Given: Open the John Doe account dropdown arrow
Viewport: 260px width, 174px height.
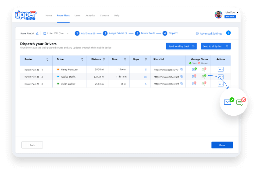Looking at the screenshot, I should click(237, 12).
